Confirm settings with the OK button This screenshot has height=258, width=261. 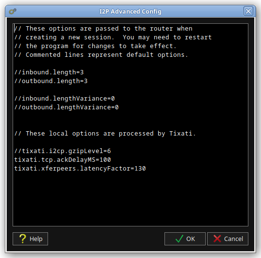(x=185, y=239)
